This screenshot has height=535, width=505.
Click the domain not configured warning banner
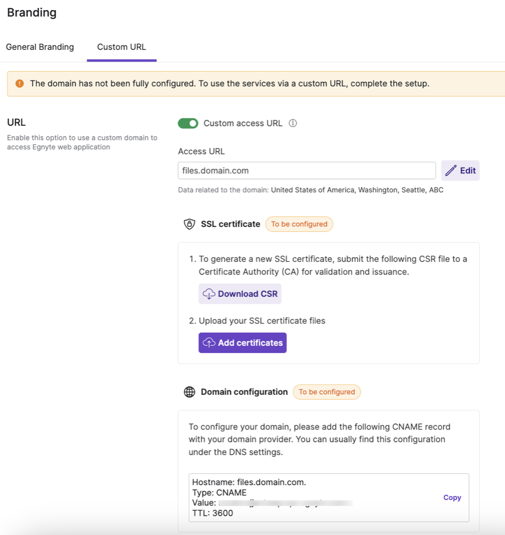point(256,84)
